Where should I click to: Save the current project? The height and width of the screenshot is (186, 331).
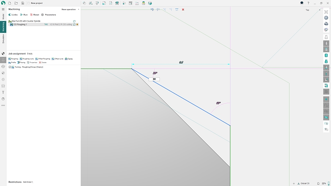(x=23, y=3)
